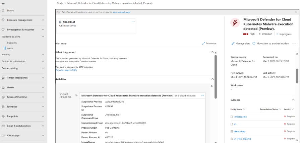Go to Home menu item
This screenshot has height=143, width=302.
pos(10,11)
